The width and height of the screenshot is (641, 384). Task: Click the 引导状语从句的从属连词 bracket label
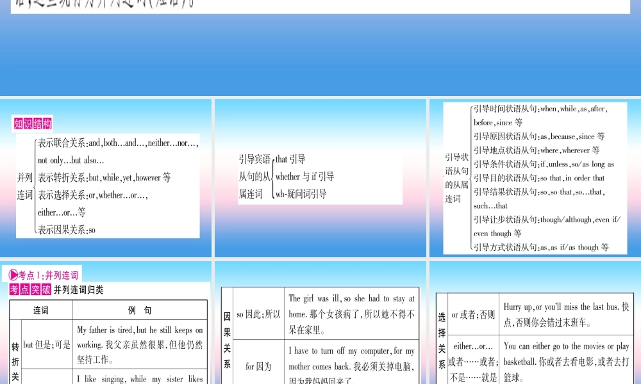click(x=456, y=178)
